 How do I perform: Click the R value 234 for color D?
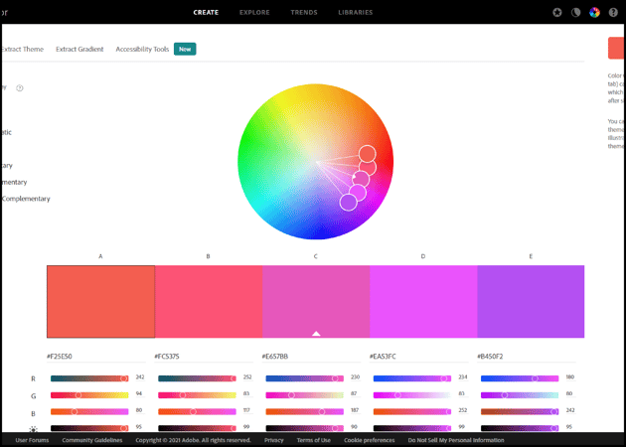(463, 377)
